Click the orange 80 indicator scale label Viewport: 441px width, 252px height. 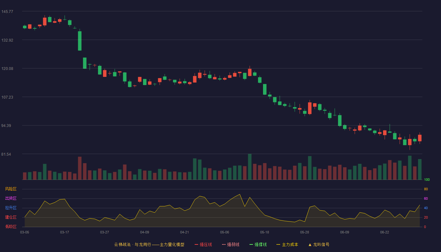426,189
